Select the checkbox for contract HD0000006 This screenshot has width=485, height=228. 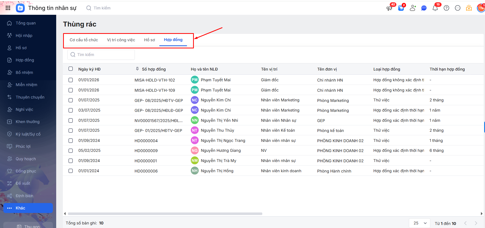point(71,171)
